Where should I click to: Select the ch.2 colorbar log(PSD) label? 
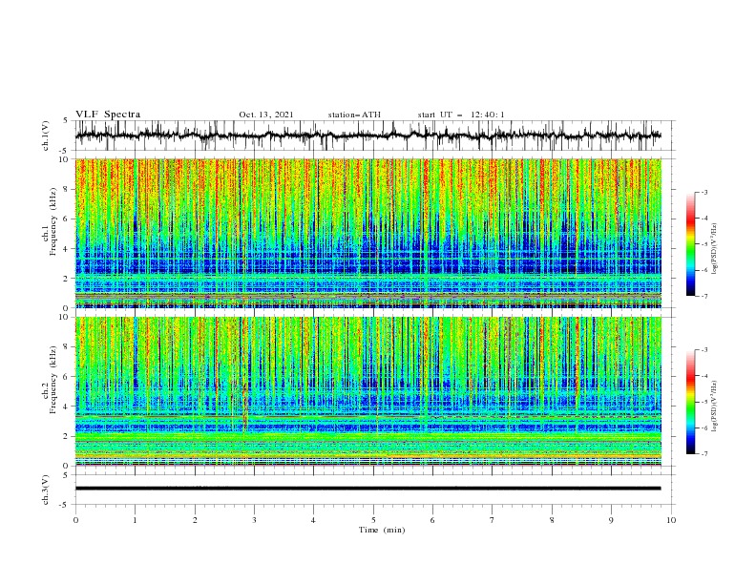[x=714, y=406]
